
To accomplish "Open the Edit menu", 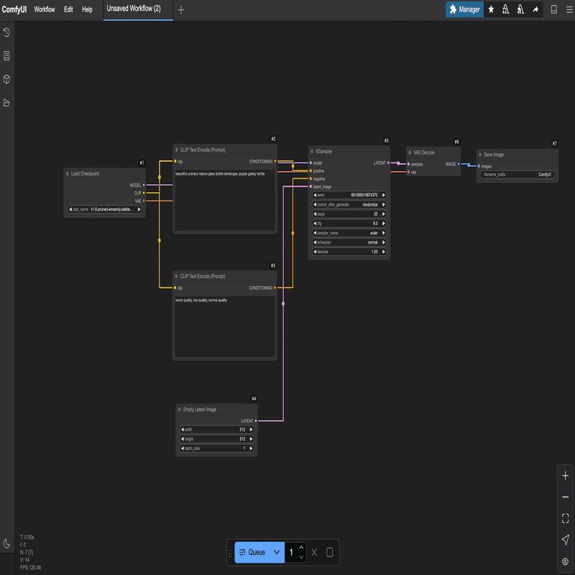I will [x=68, y=9].
